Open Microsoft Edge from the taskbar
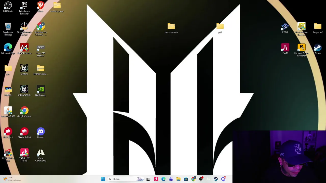Viewport: 326px width, 183px height. tap(163, 179)
